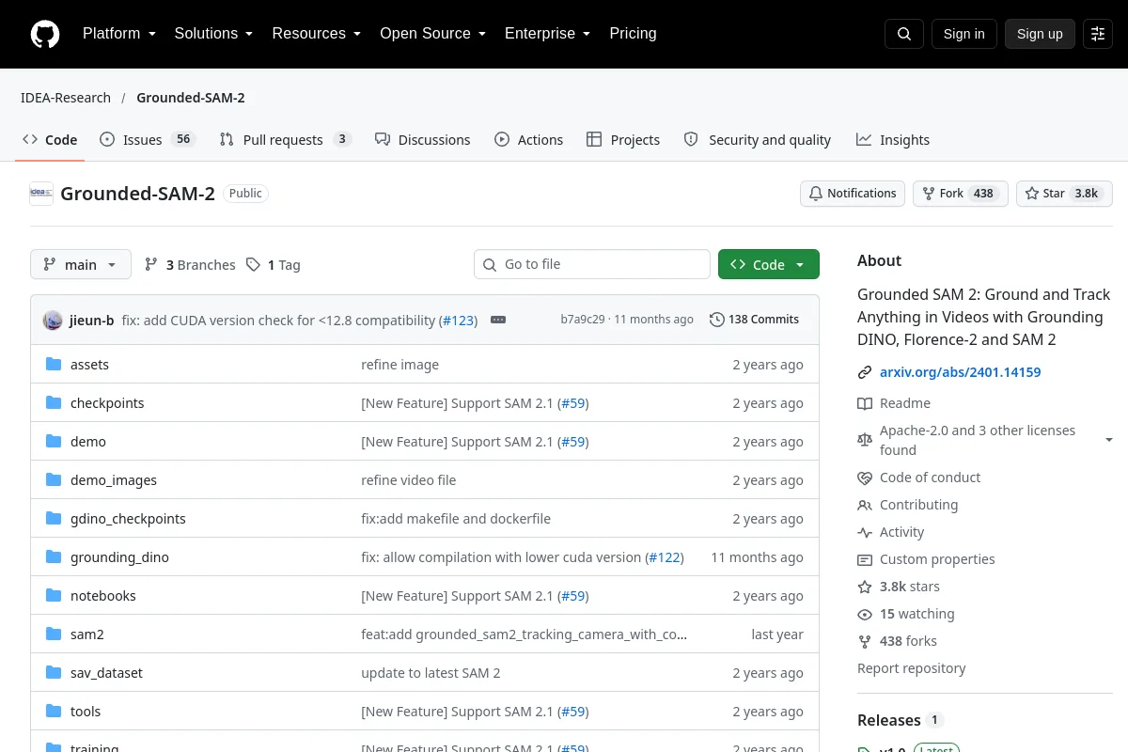1128x752 pixels.
Task: Click 'update to latest SAM 2' commit message
Action: pyautogui.click(x=431, y=673)
